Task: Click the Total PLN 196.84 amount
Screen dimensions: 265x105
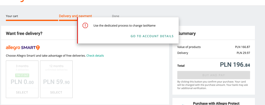Action: tap(235, 65)
